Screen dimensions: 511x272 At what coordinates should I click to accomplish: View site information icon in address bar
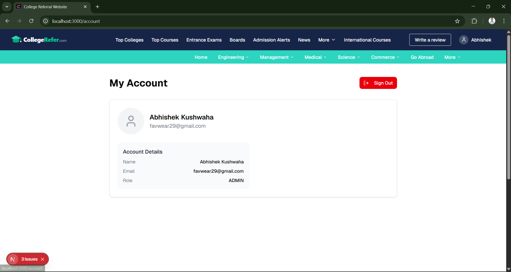(46, 21)
